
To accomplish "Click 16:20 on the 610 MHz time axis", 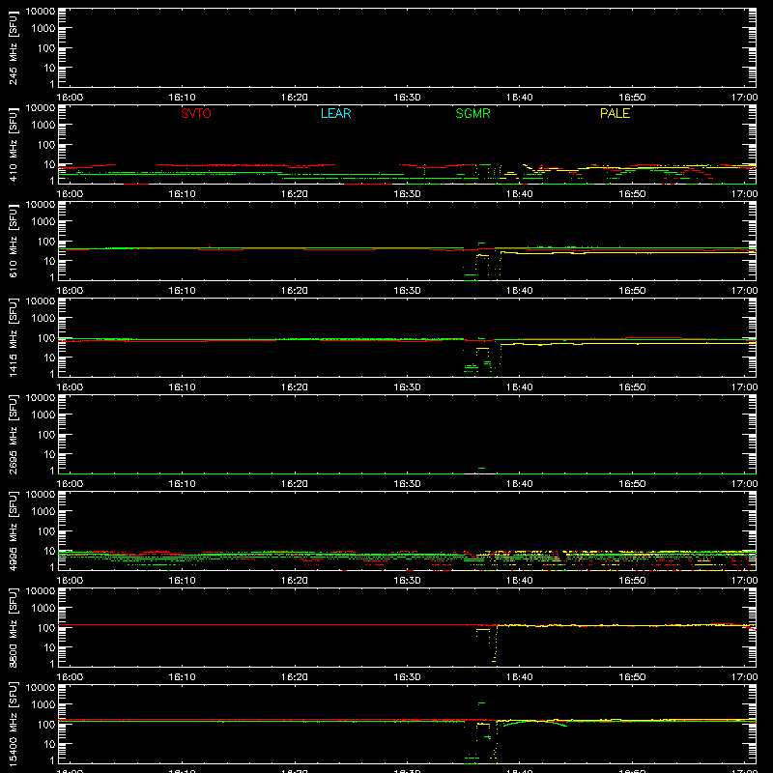I will [295, 291].
